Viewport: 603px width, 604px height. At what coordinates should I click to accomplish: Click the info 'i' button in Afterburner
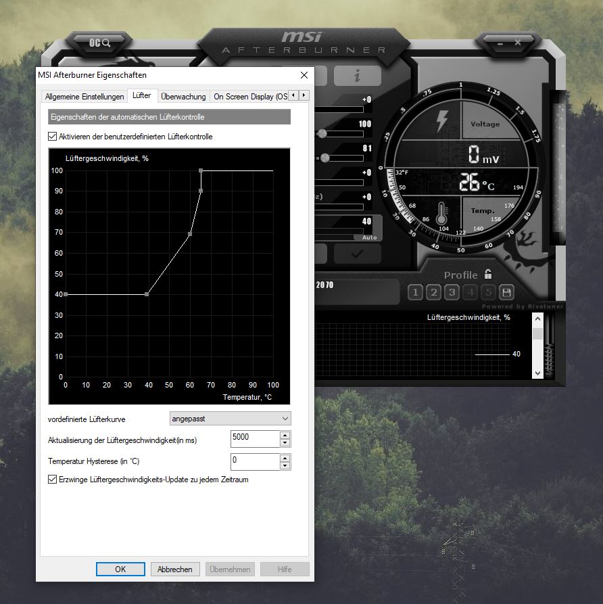tap(358, 76)
